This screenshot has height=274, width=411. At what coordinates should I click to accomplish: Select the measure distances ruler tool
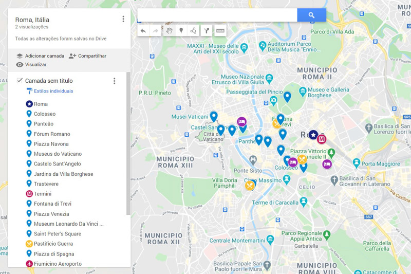[x=220, y=31]
